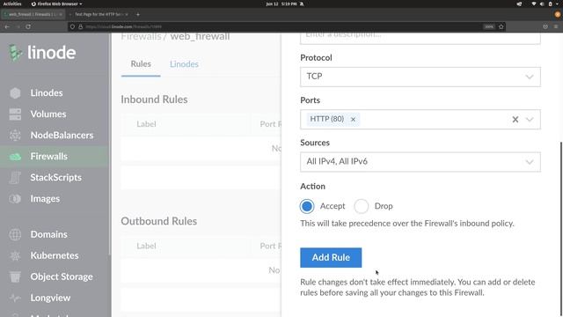The height and width of the screenshot is (317, 563).
Task: Select the Accept action radio button
Action: (x=307, y=206)
